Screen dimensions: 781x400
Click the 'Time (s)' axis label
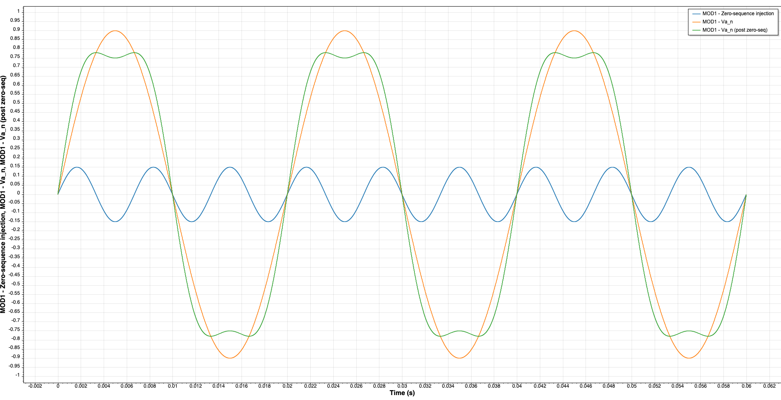[402, 393]
